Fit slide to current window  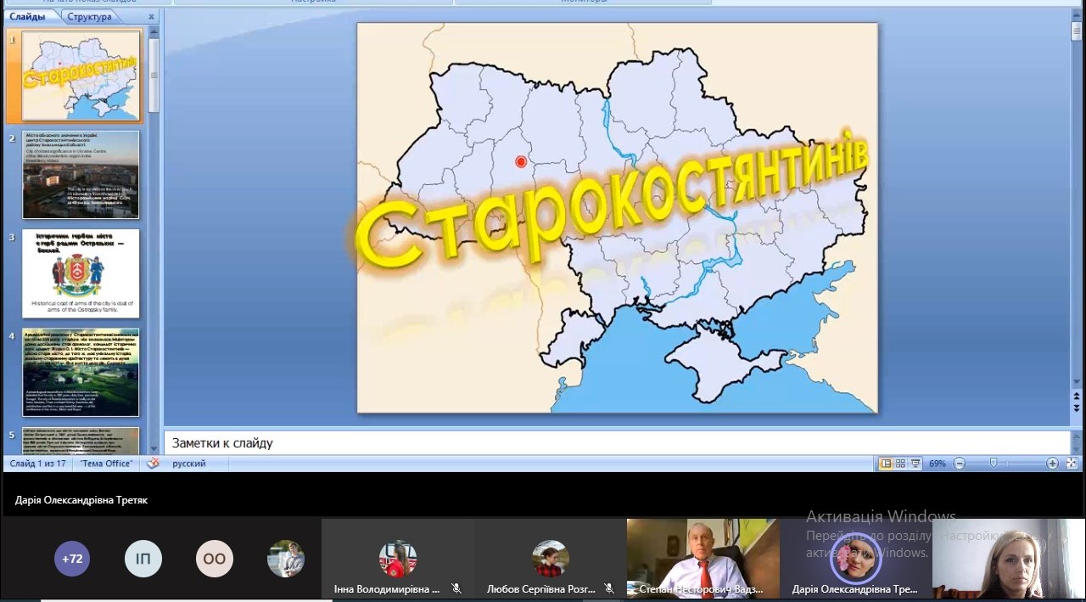click(x=1072, y=464)
